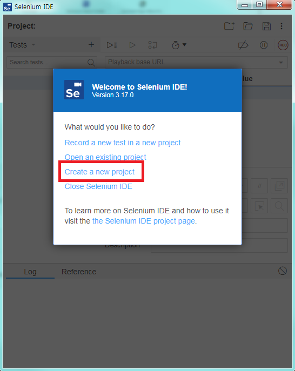Click the step over command icon
Image resolution: width=295 pixels, height=371 pixels.
[153, 45]
